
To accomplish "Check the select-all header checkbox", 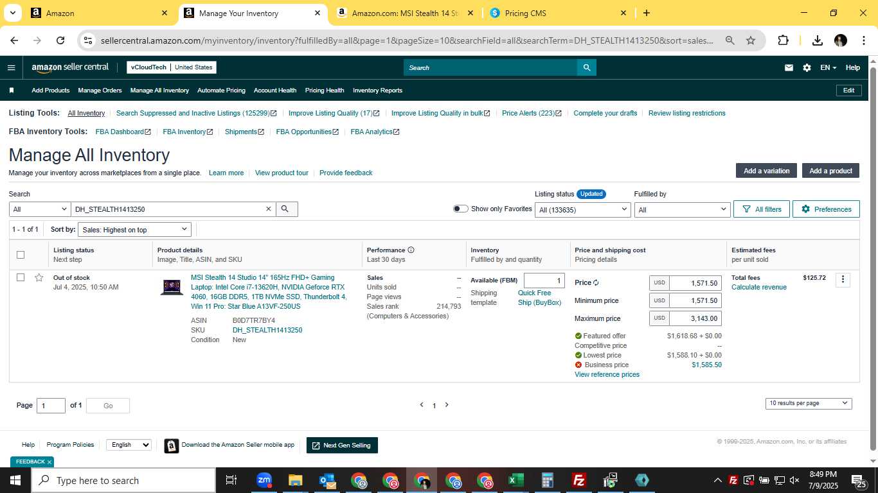I will (x=21, y=255).
